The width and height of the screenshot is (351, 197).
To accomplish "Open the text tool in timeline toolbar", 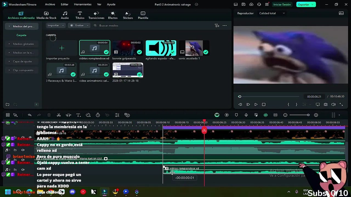I will pos(78,115).
